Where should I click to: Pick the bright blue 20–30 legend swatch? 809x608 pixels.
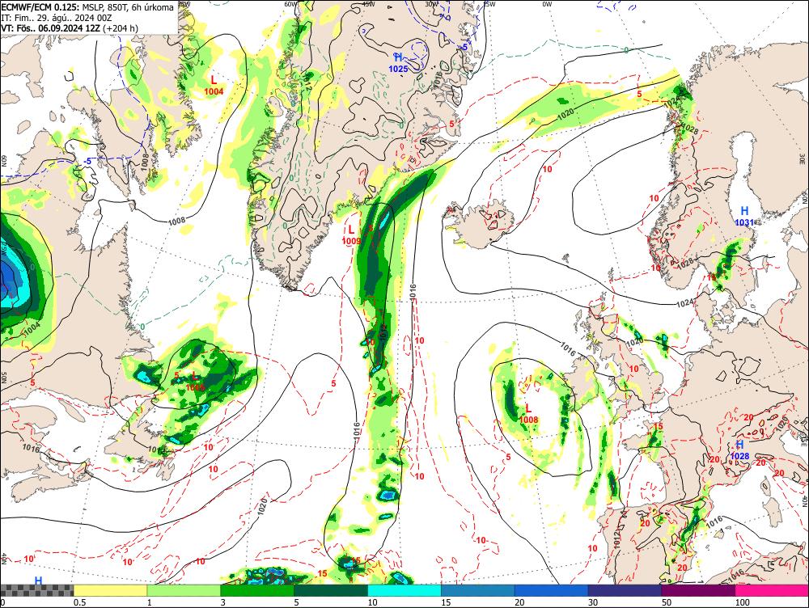tap(552, 590)
